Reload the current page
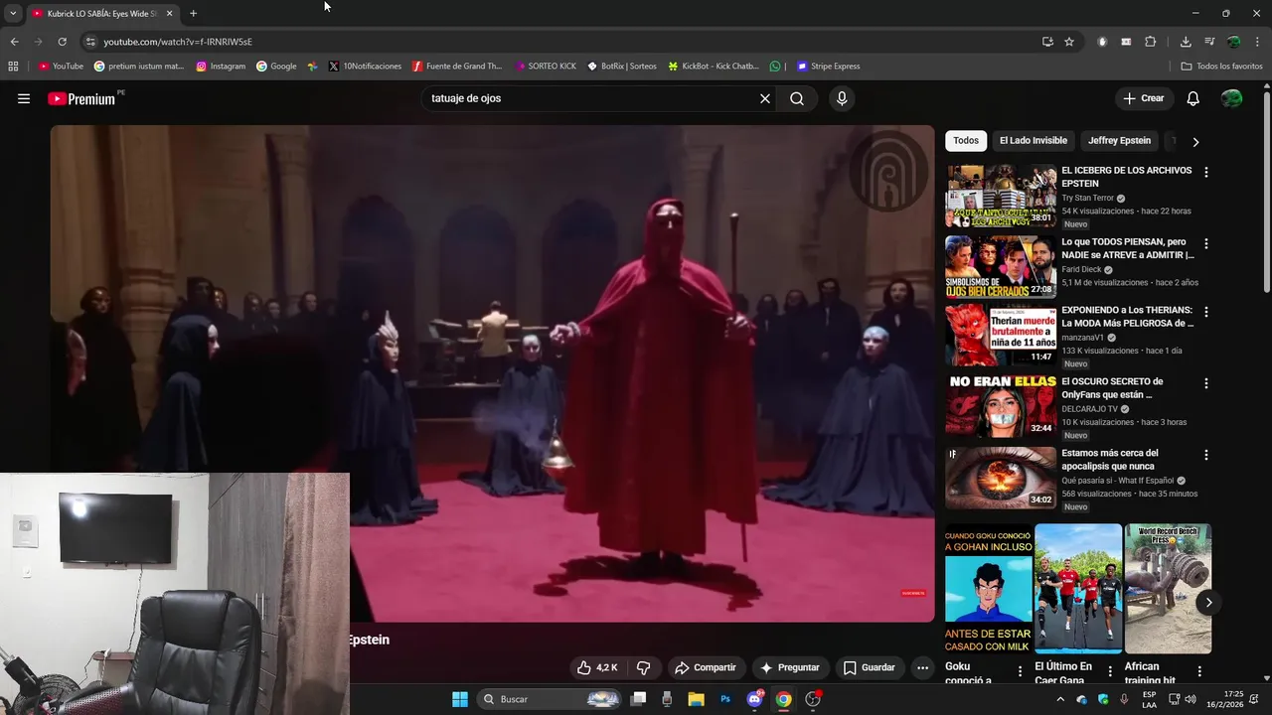 click(62, 42)
